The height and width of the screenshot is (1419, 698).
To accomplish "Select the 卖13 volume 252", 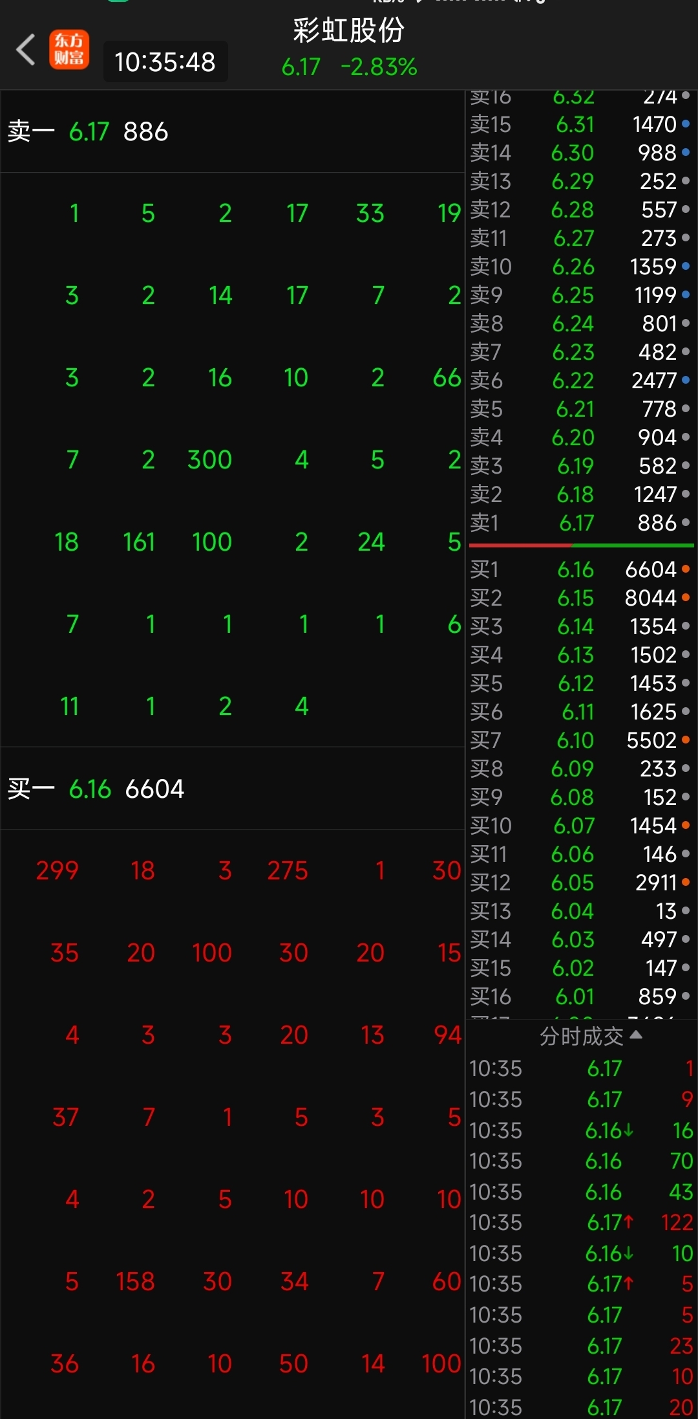I will click(x=658, y=181).
